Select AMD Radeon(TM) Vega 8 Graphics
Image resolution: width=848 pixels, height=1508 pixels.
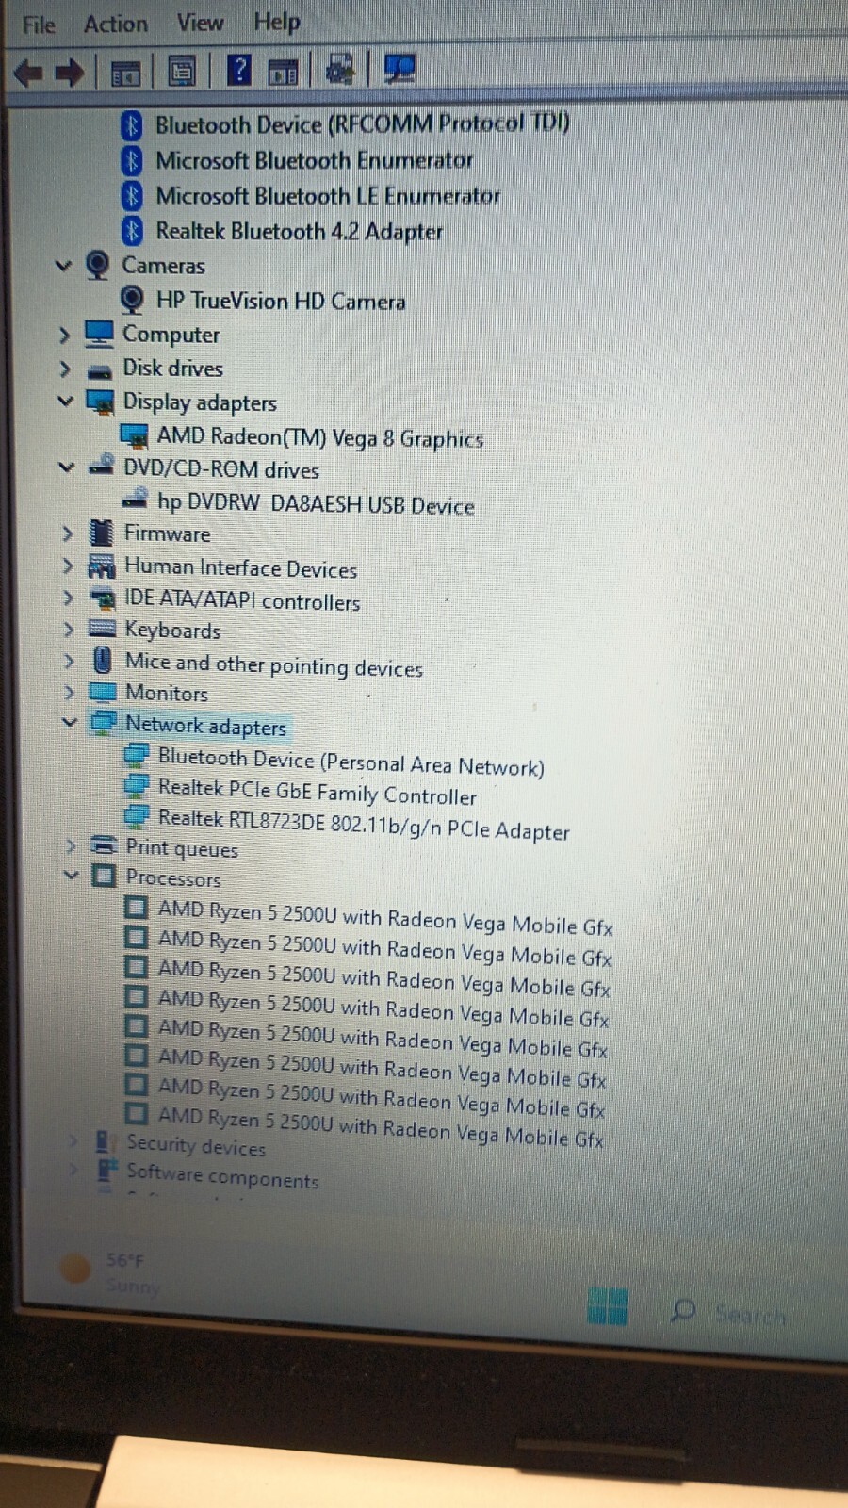tap(319, 437)
